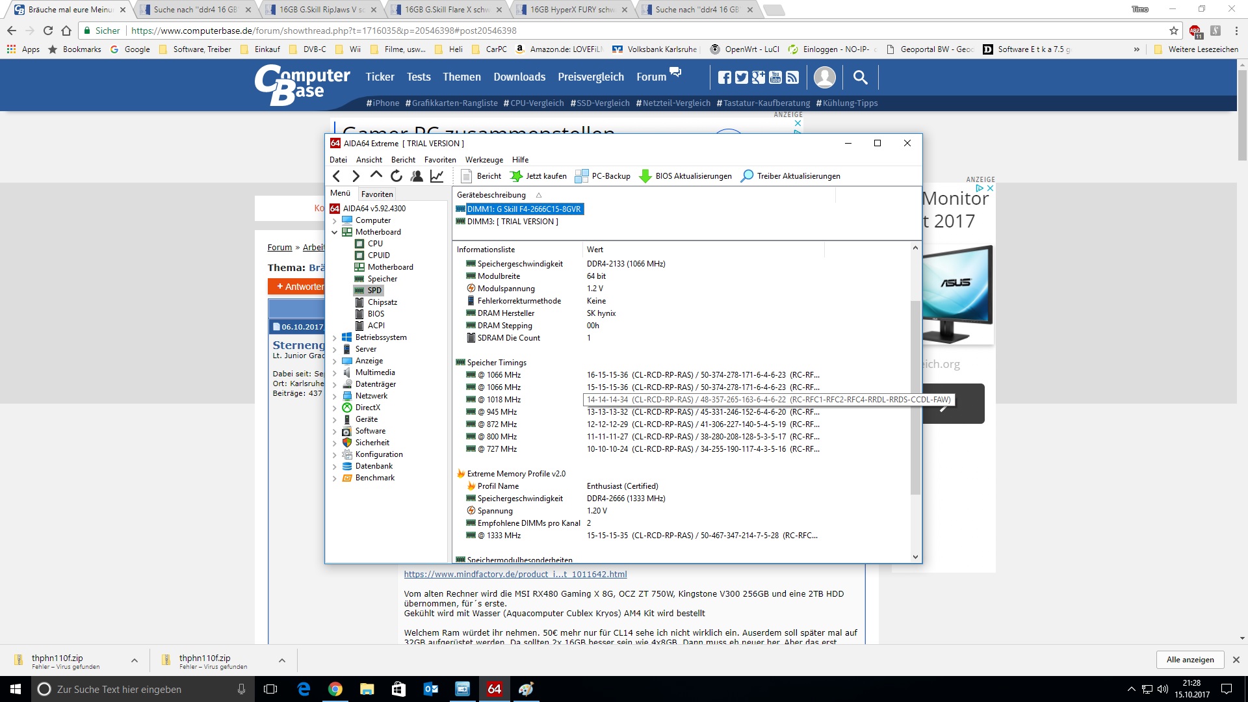Click BIOS Aktualisierungen green arrow button
The height and width of the screenshot is (702, 1248).
pos(686,176)
